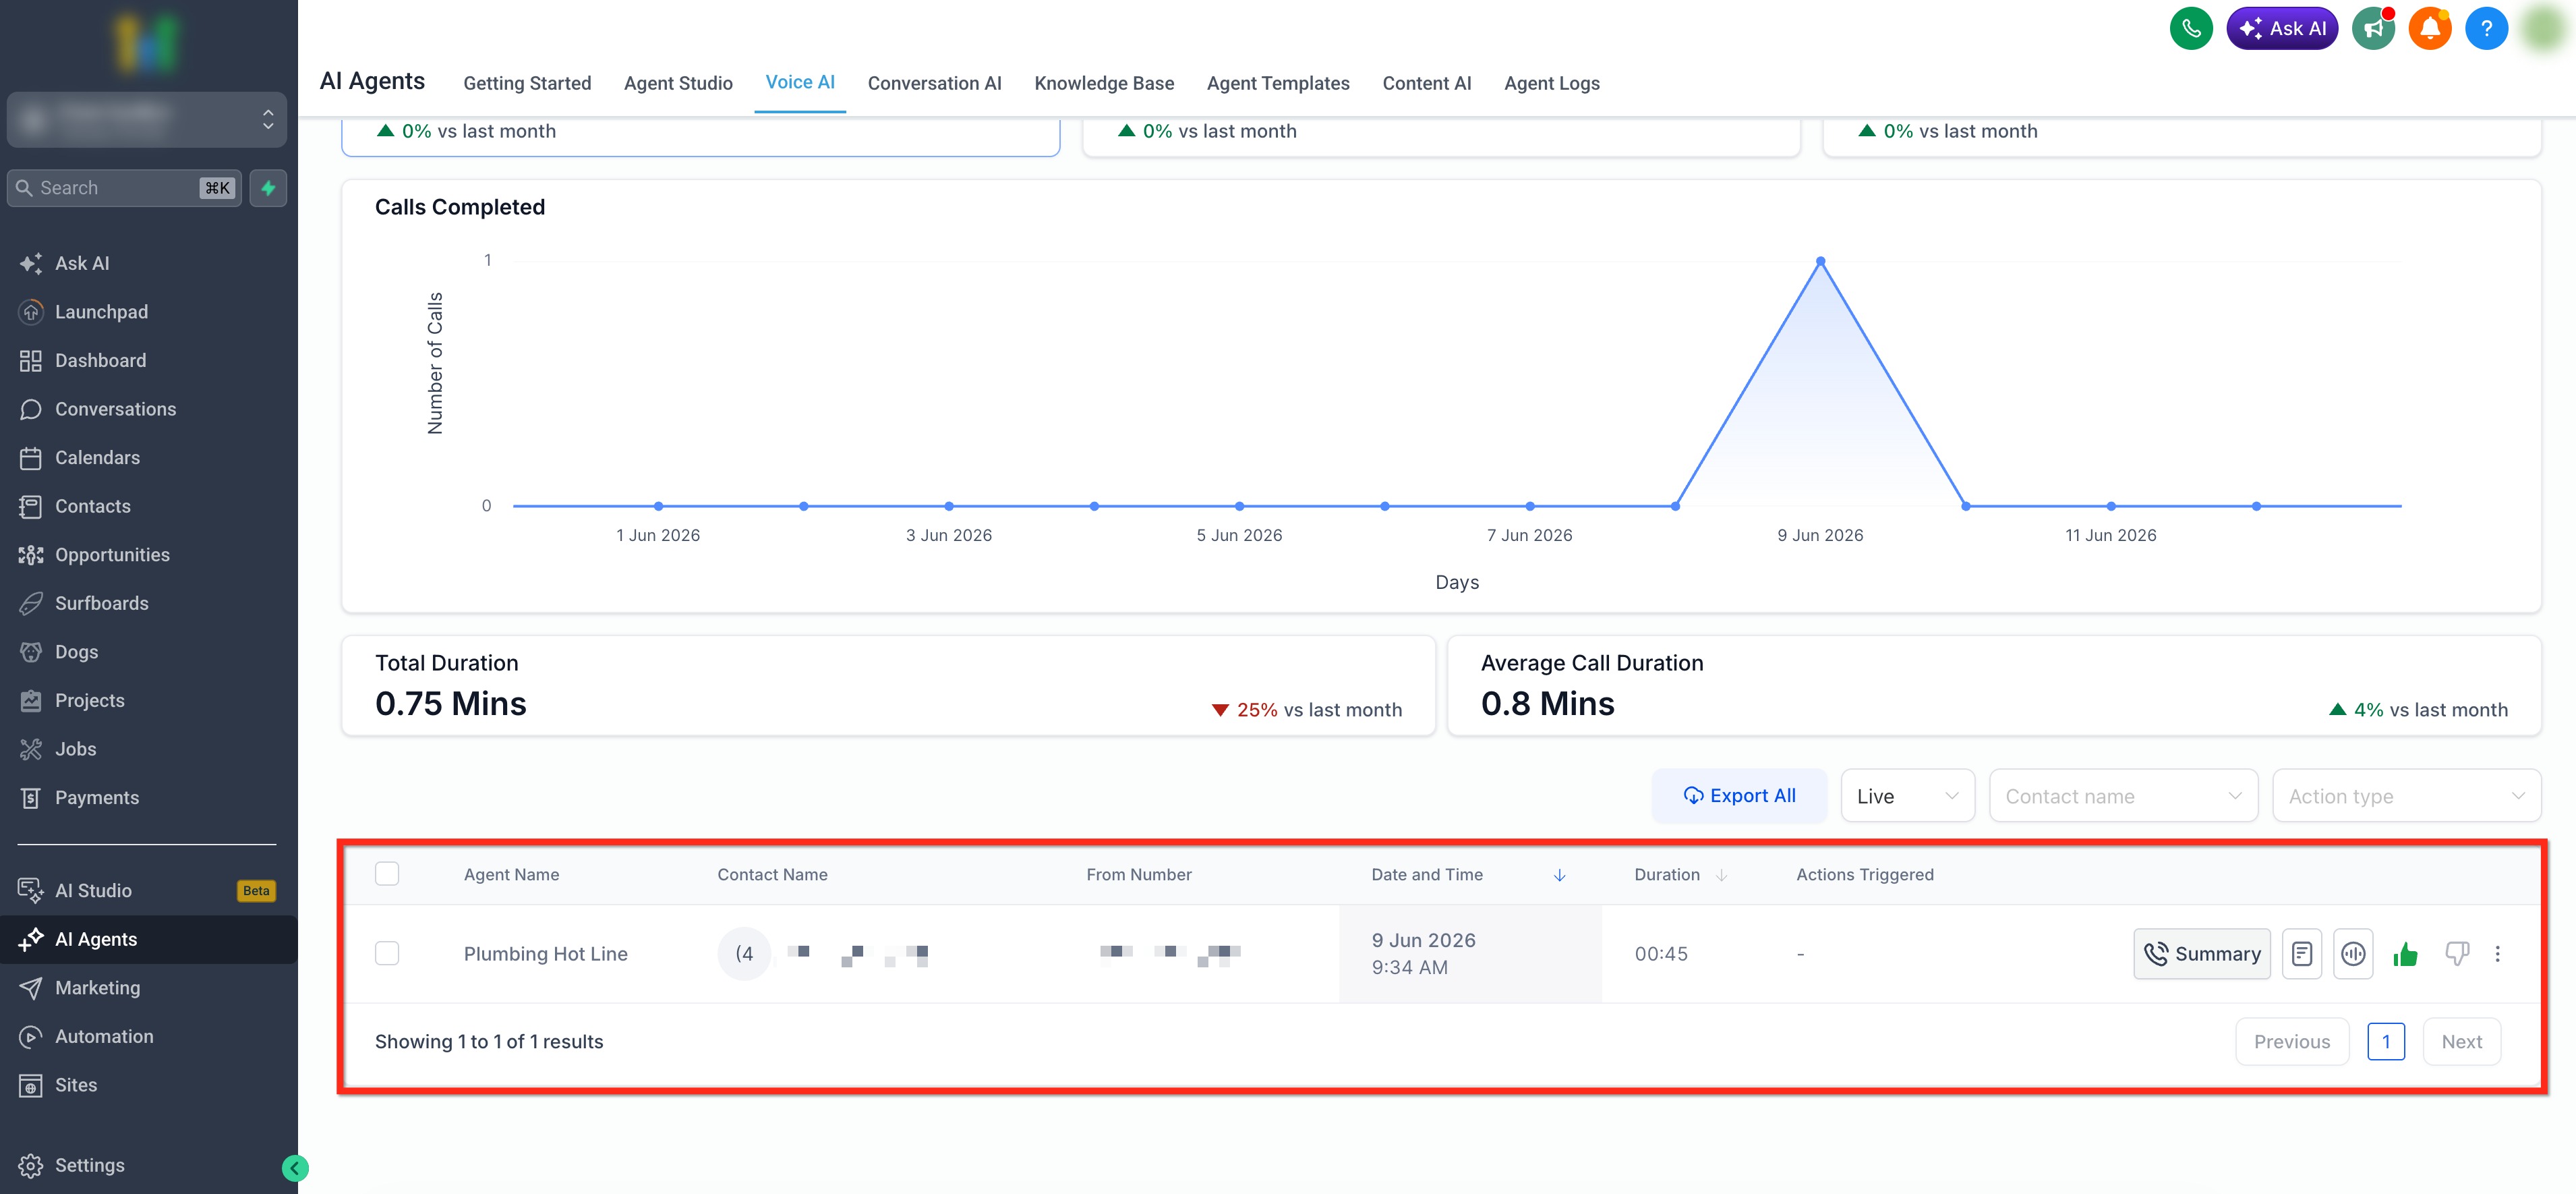Viewport: 2576px width, 1194px height.
Task: Open AI Studio Beta in the sidebar
Action: tap(148, 890)
